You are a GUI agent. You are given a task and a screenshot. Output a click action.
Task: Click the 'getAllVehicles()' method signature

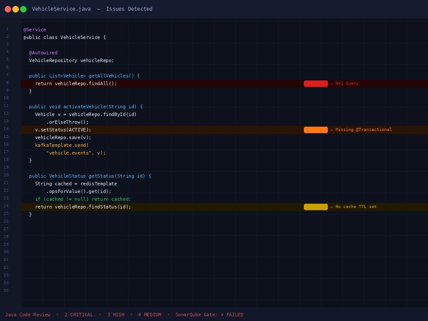pos(84,76)
